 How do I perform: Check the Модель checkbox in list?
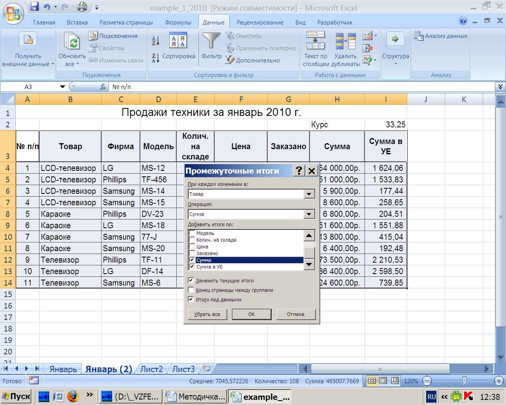pyautogui.click(x=192, y=233)
